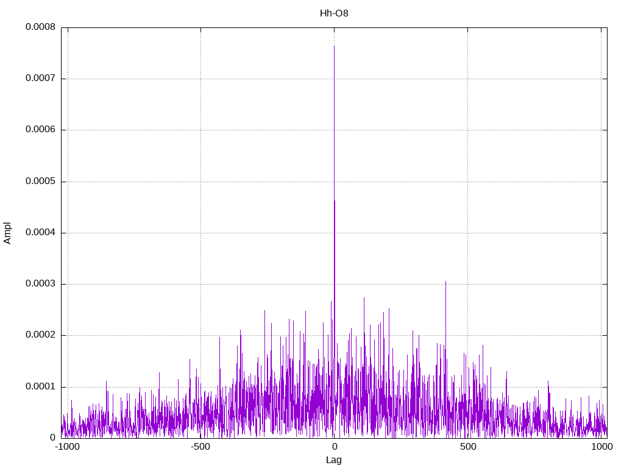Click the tip of the tallest central peak
624x468 pixels.
(334, 46)
